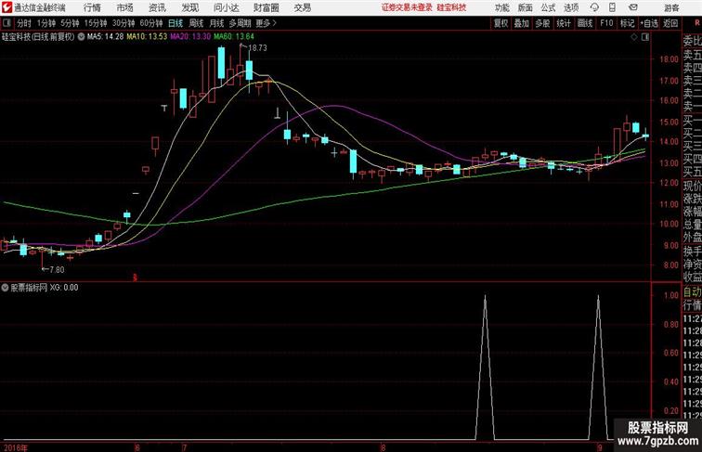This screenshot has width=702, height=452.
Task: Click the MA60: 13.64 indicator value
Action: coord(234,37)
